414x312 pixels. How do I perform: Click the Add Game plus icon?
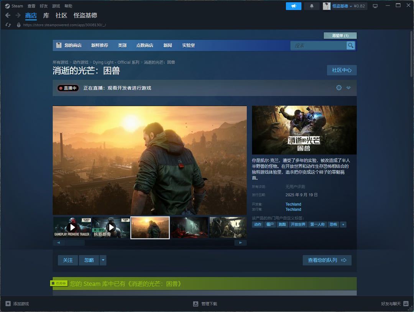8,304
